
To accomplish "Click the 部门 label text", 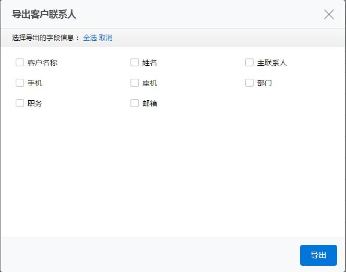I will 265,83.
